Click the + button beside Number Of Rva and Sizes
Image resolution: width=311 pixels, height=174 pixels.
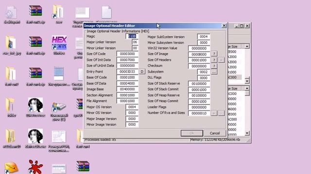(214, 113)
